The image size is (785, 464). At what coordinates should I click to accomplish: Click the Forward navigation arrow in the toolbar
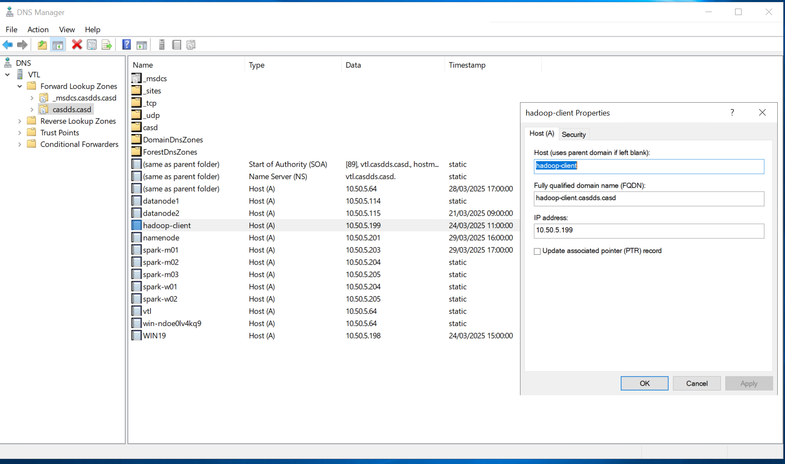[22, 44]
